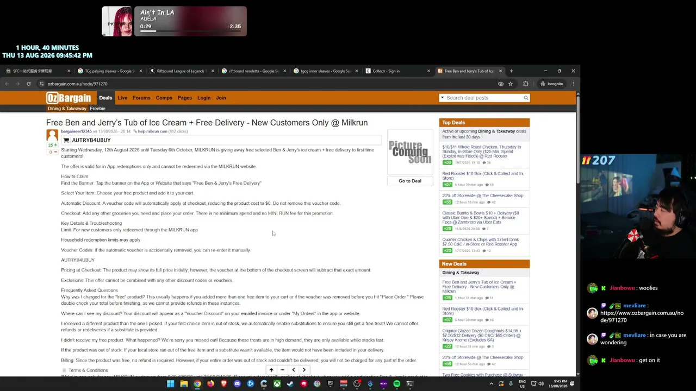Open a new browser tab

[511, 71]
